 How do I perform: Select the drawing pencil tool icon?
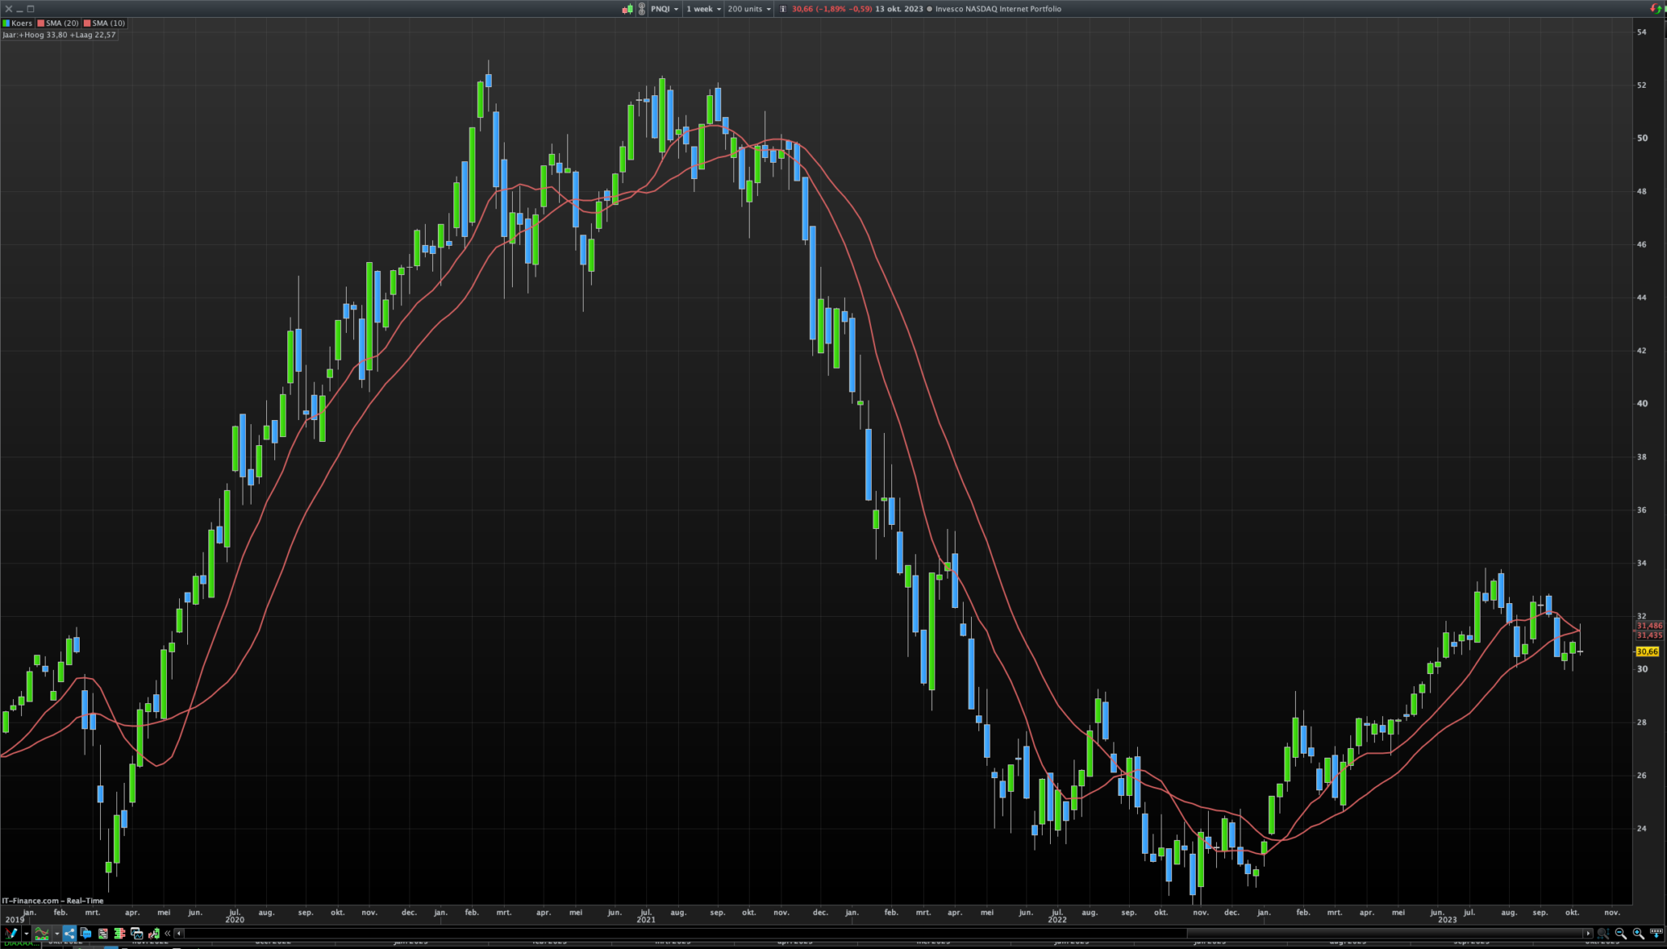point(11,934)
